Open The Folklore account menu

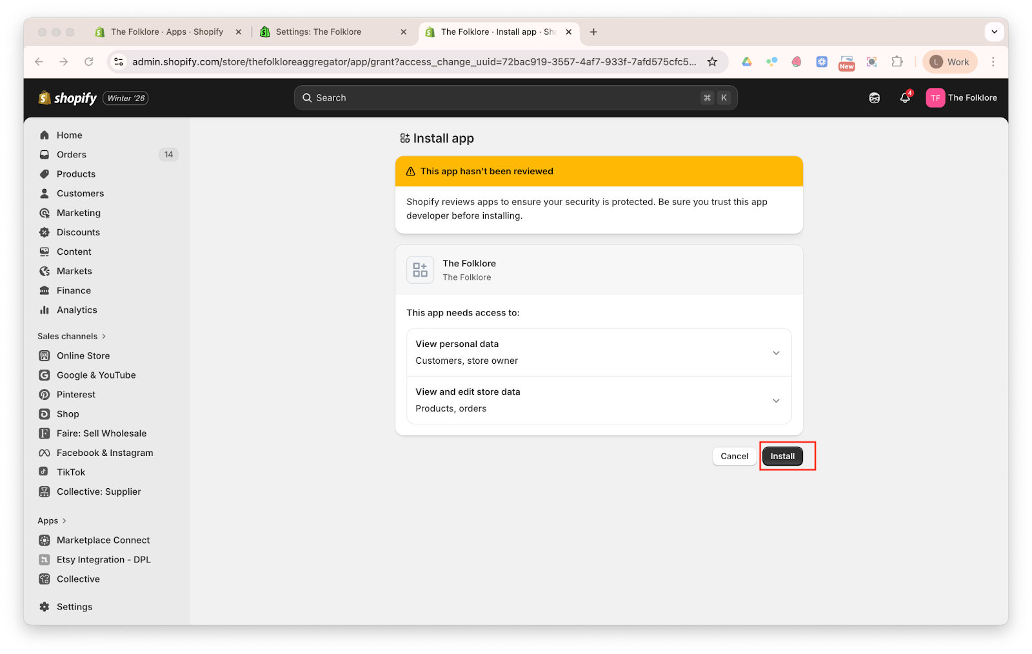tap(961, 98)
